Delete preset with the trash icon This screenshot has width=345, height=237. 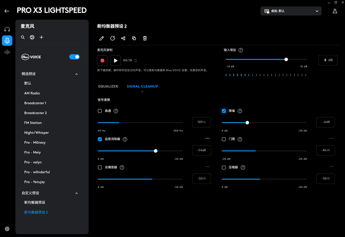click(x=145, y=38)
